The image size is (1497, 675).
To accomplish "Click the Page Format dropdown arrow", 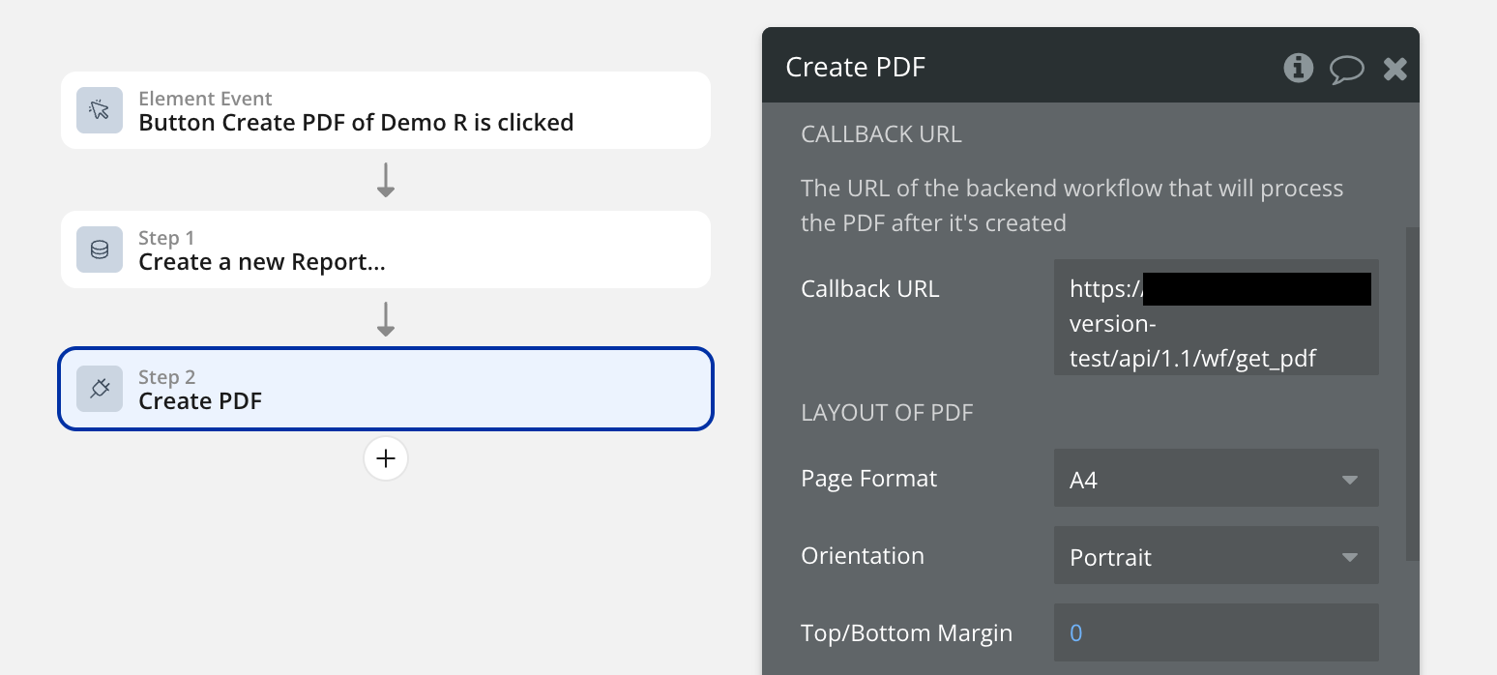I will 1350,480.
